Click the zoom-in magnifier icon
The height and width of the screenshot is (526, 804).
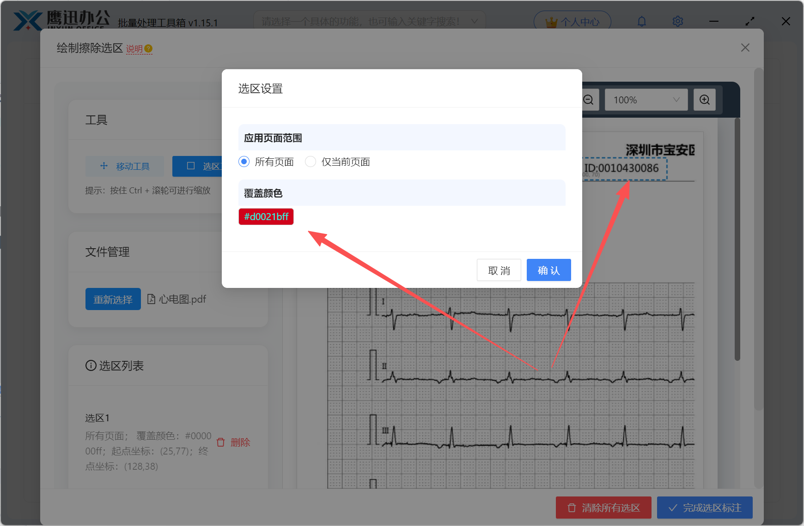tap(704, 100)
